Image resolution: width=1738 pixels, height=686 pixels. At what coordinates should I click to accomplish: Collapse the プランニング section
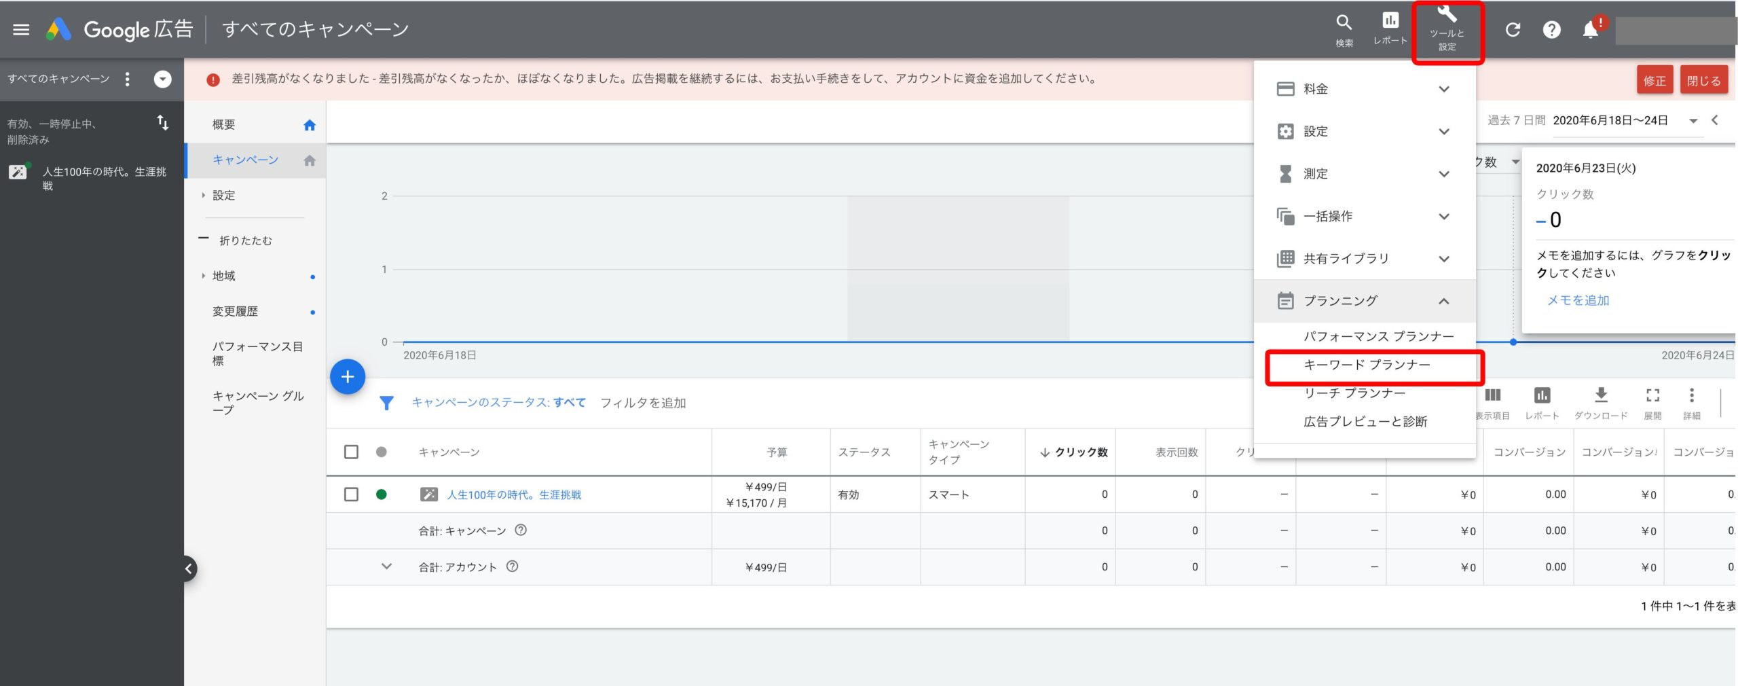pos(1365,301)
